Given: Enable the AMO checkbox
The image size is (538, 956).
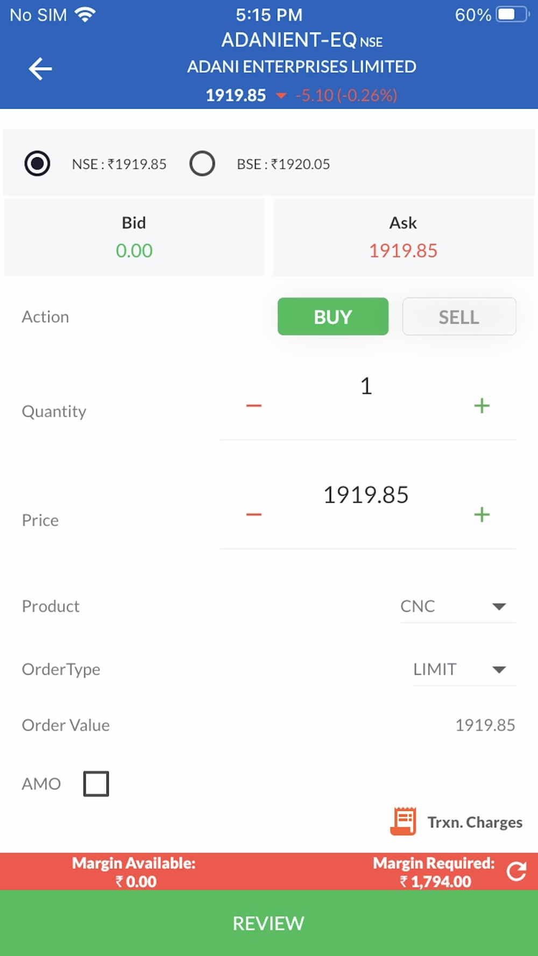Looking at the screenshot, I should click(96, 783).
